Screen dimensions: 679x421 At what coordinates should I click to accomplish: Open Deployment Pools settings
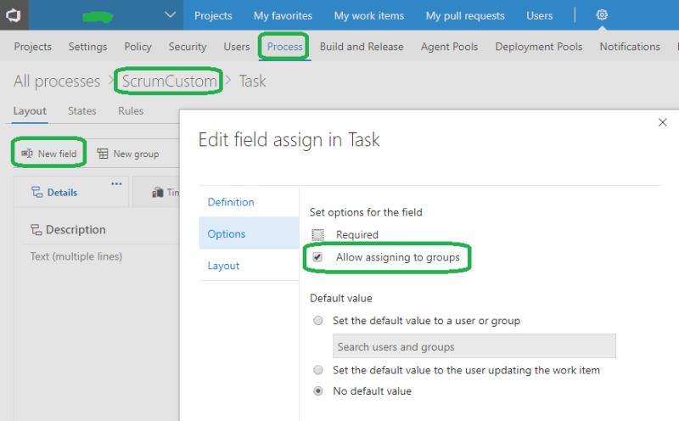(x=539, y=47)
